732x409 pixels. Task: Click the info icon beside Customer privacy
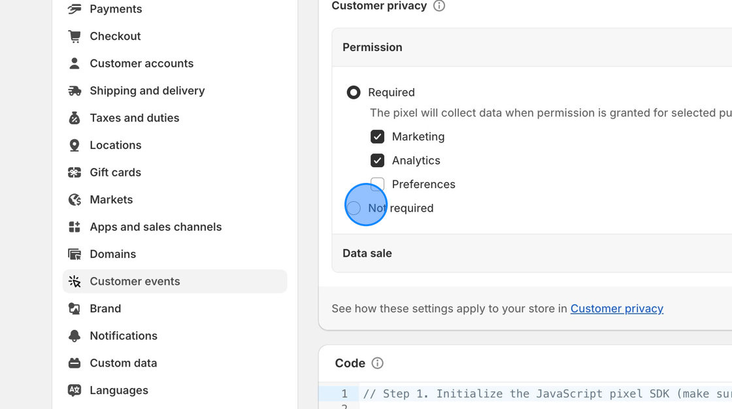(x=439, y=6)
